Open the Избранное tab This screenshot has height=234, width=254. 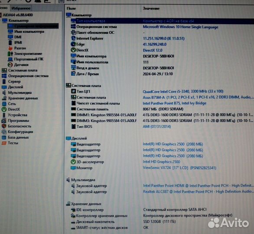[21, 8]
